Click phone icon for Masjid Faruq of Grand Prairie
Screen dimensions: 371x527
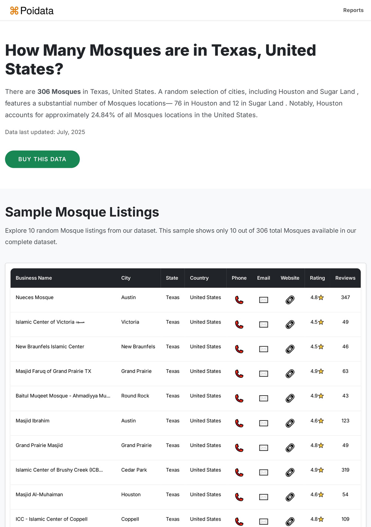click(239, 374)
